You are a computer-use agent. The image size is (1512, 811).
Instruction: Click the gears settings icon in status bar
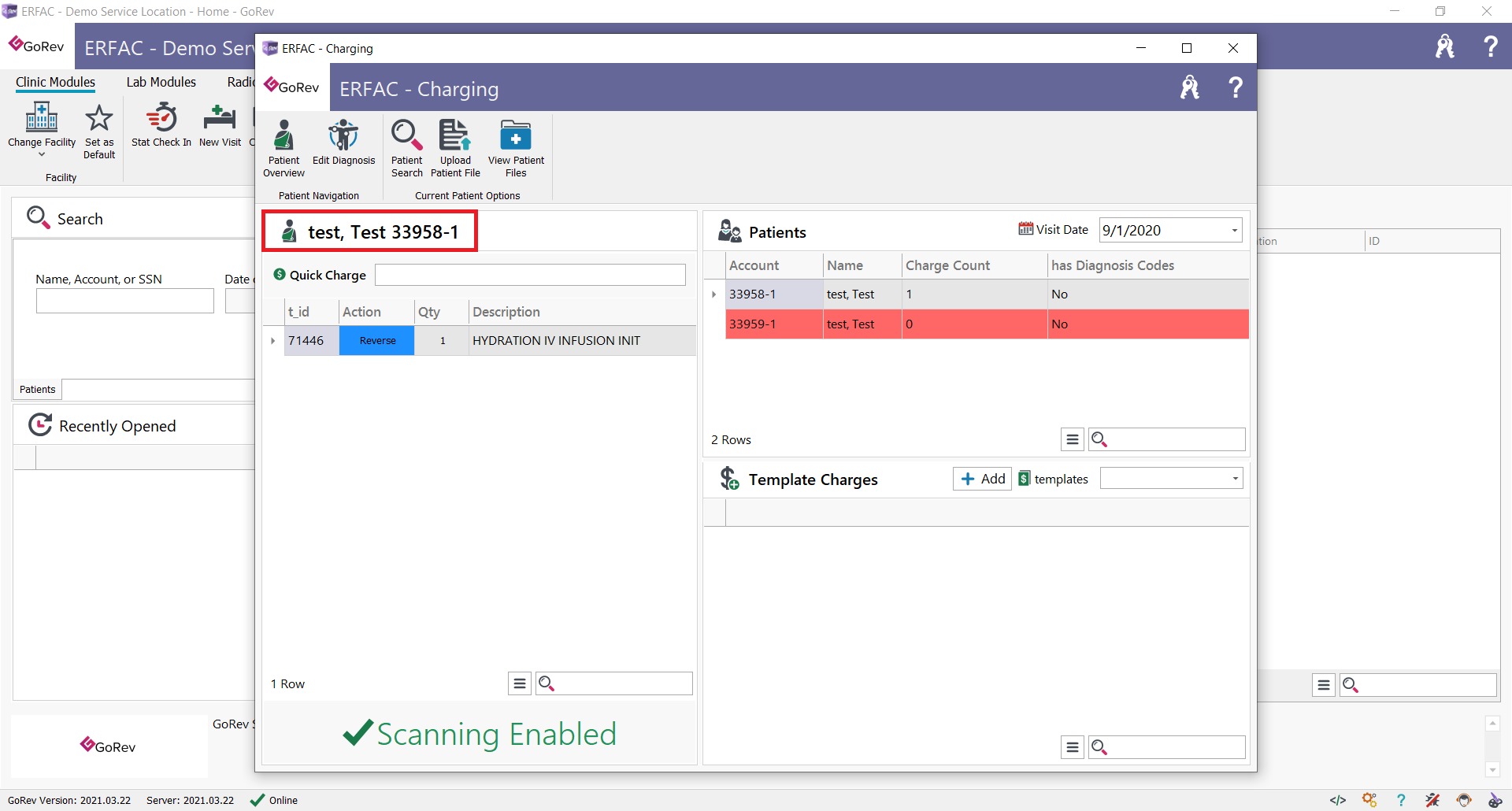(x=1369, y=800)
